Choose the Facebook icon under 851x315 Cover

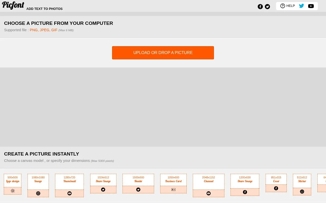pyautogui.click(x=276, y=188)
